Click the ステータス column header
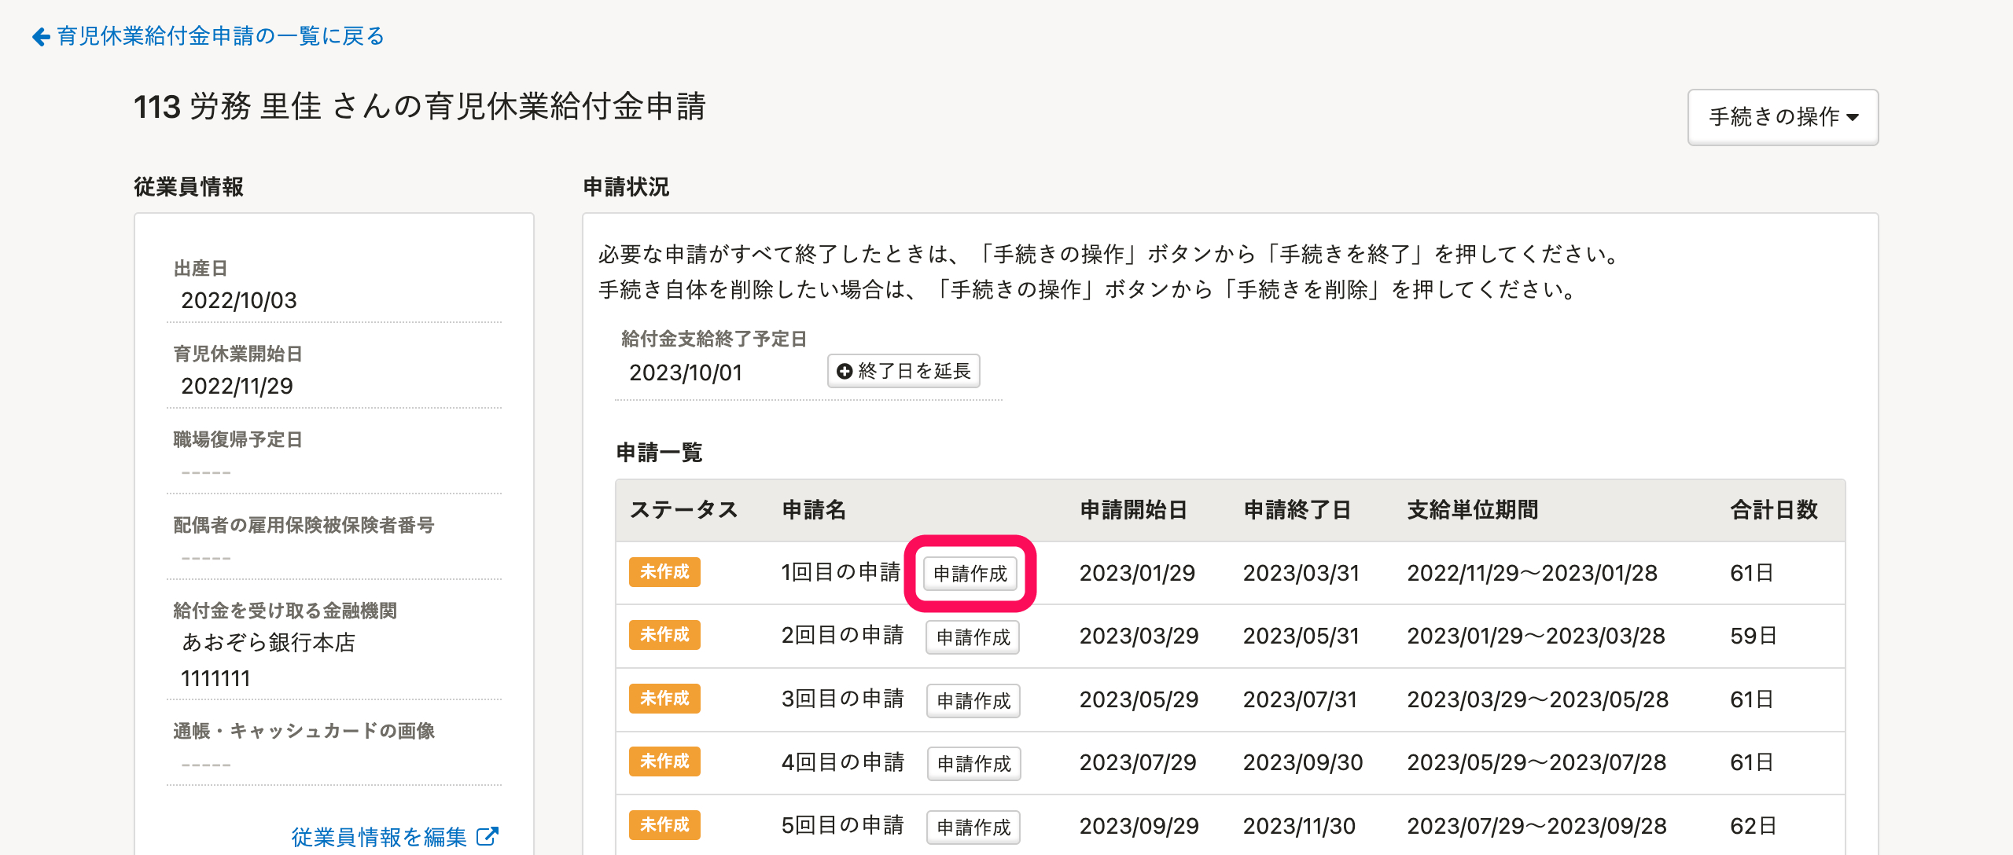2013x855 pixels. (683, 510)
